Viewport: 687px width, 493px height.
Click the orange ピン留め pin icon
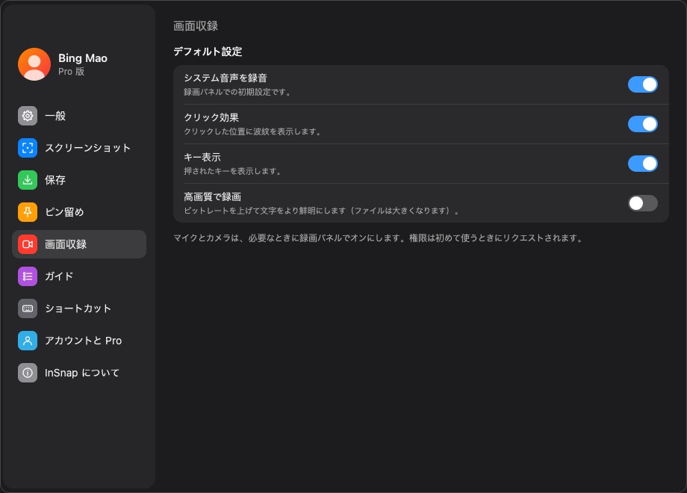pyautogui.click(x=28, y=212)
